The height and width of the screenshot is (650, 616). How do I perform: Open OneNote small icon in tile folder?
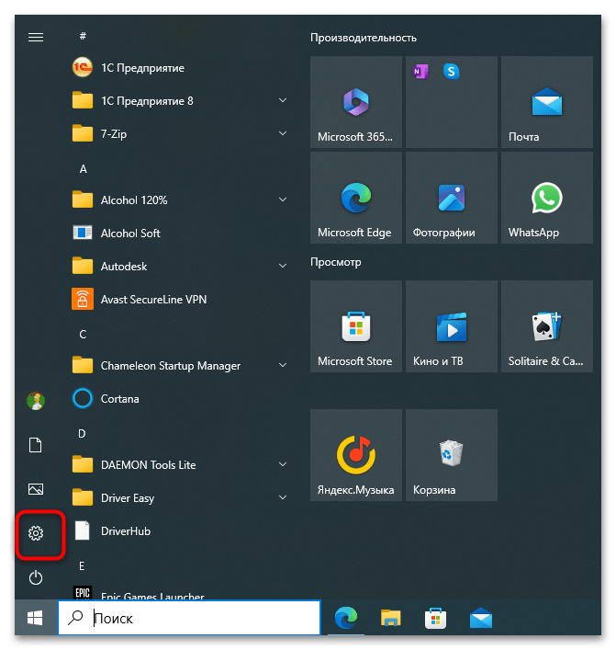(x=420, y=72)
